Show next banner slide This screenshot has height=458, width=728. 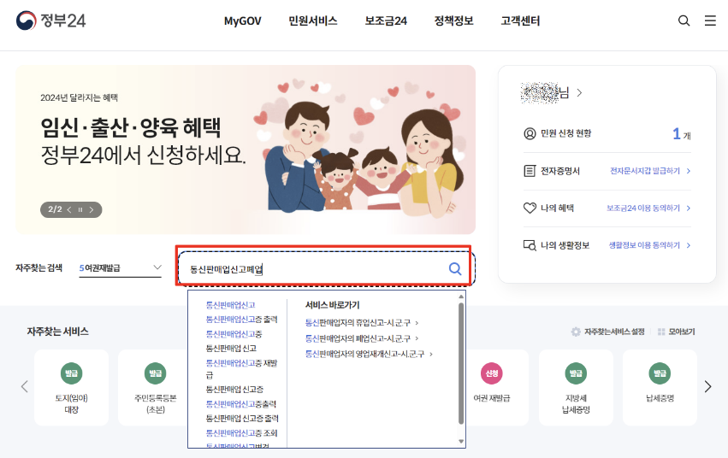tap(92, 209)
